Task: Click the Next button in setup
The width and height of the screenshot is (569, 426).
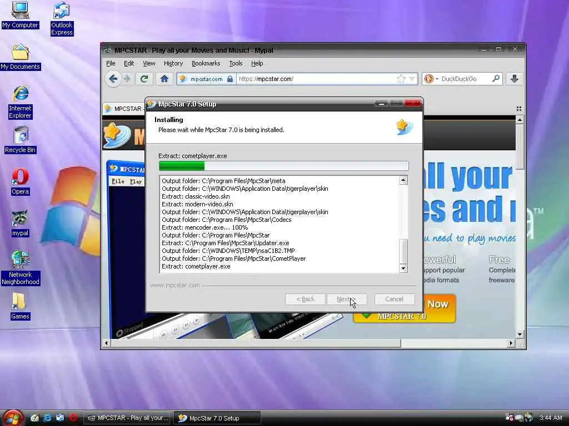Action: 347,299
